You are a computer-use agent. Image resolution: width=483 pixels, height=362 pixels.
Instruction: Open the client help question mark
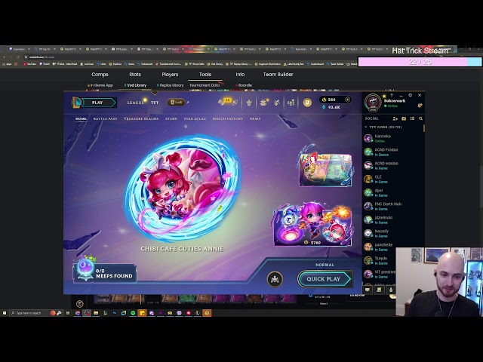point(391,96)
